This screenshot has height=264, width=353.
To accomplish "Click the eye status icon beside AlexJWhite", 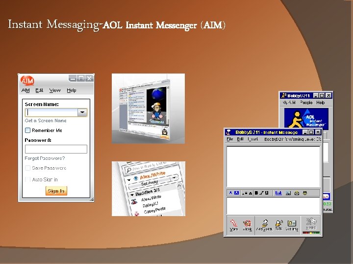I will [136, 178].
